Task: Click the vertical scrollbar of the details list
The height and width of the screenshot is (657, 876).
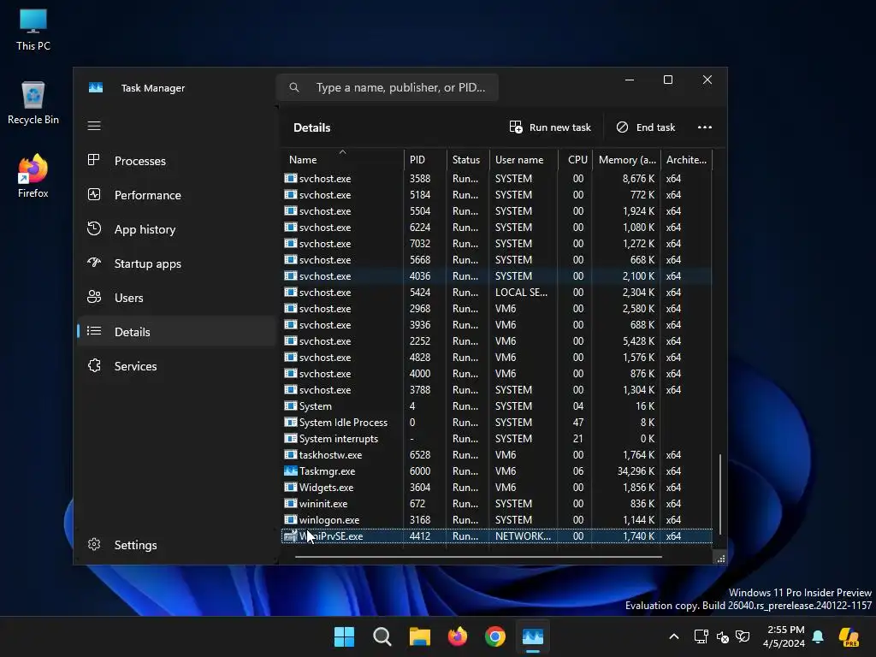Action: coord(720,494)
